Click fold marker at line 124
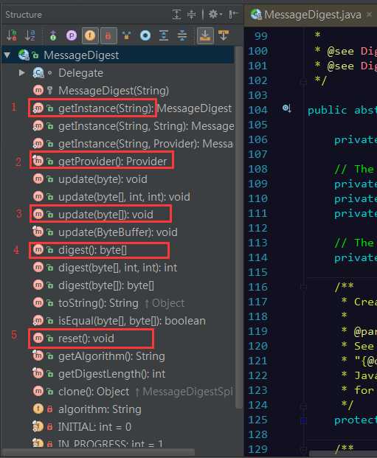 (303, 406)
